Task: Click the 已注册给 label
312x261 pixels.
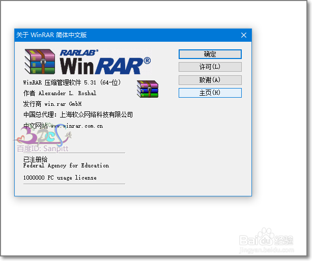Action: [36, 160]
